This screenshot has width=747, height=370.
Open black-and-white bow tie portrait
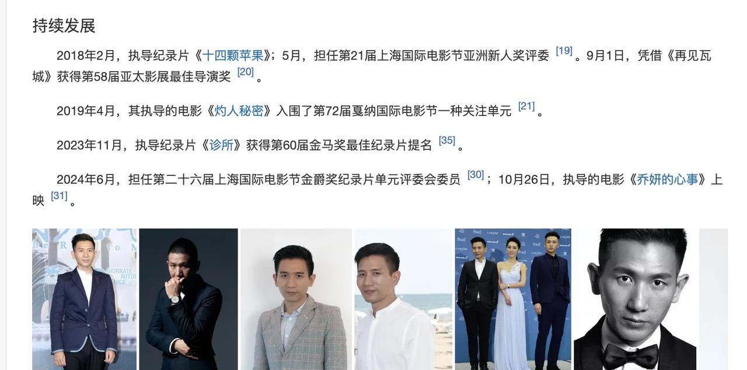635,299
